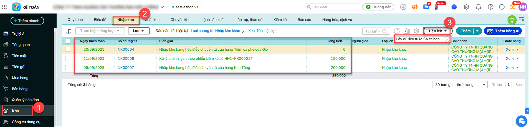The width and height of the screenshot is (529, 127).
Task: Open the records-per-page dropdown
Action: 460,85
